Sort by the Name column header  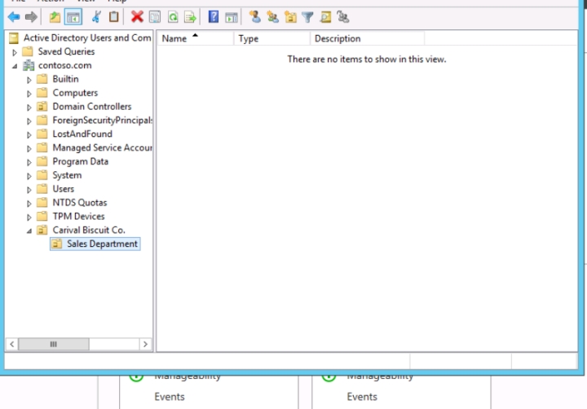pos(196,38)
